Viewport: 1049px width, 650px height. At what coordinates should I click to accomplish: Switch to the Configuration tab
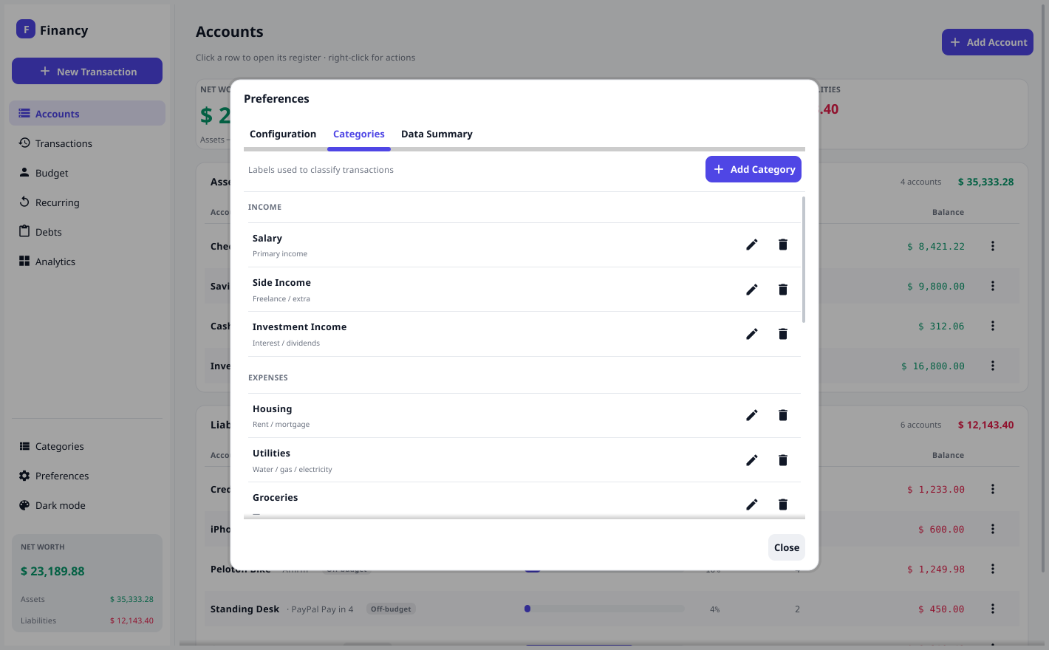283,134
